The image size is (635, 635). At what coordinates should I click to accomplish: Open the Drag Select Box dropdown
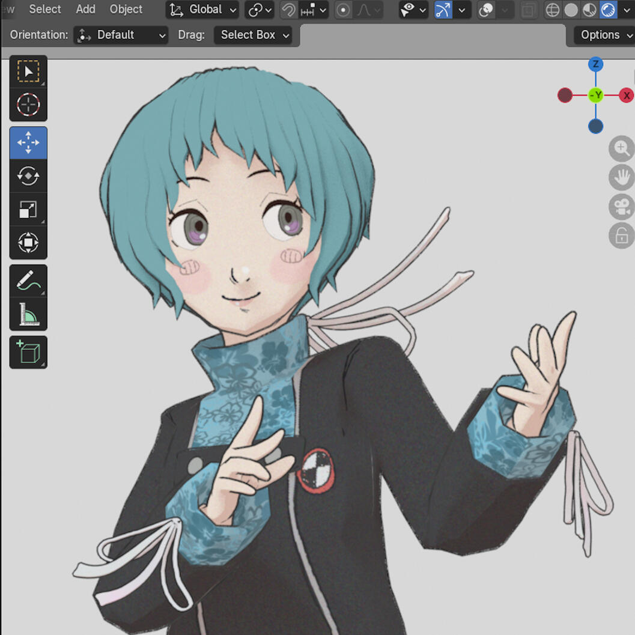[x=253, y=35]
